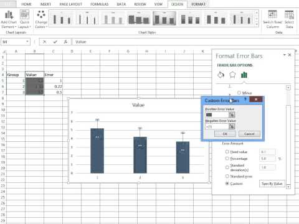The height and width of the screenshot is (224, 299).
Task: Open the FORMAT ribbon tab
Action: point(198,4)
